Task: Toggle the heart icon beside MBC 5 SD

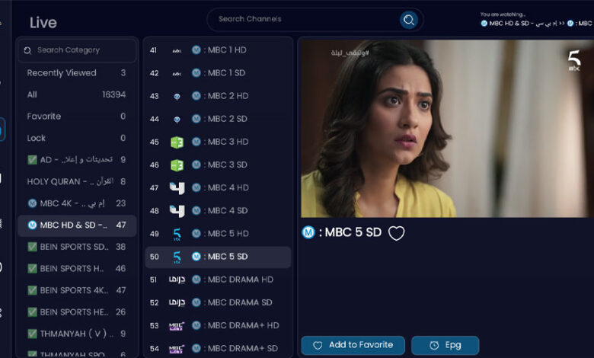Action: (396, 233)
